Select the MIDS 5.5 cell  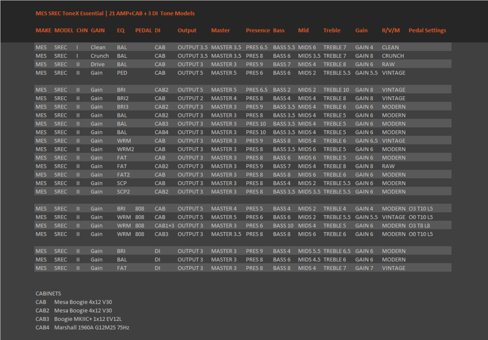(x=309, y=251)
